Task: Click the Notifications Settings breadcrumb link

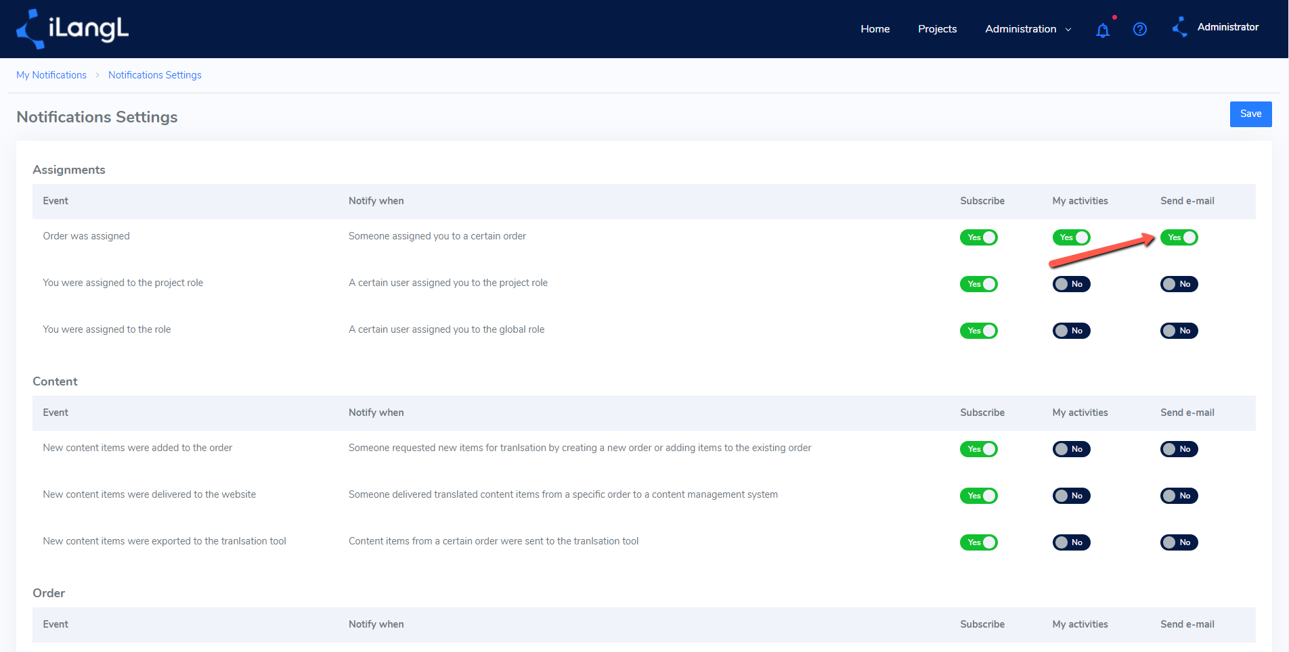Action: click(x=155, y=75)
